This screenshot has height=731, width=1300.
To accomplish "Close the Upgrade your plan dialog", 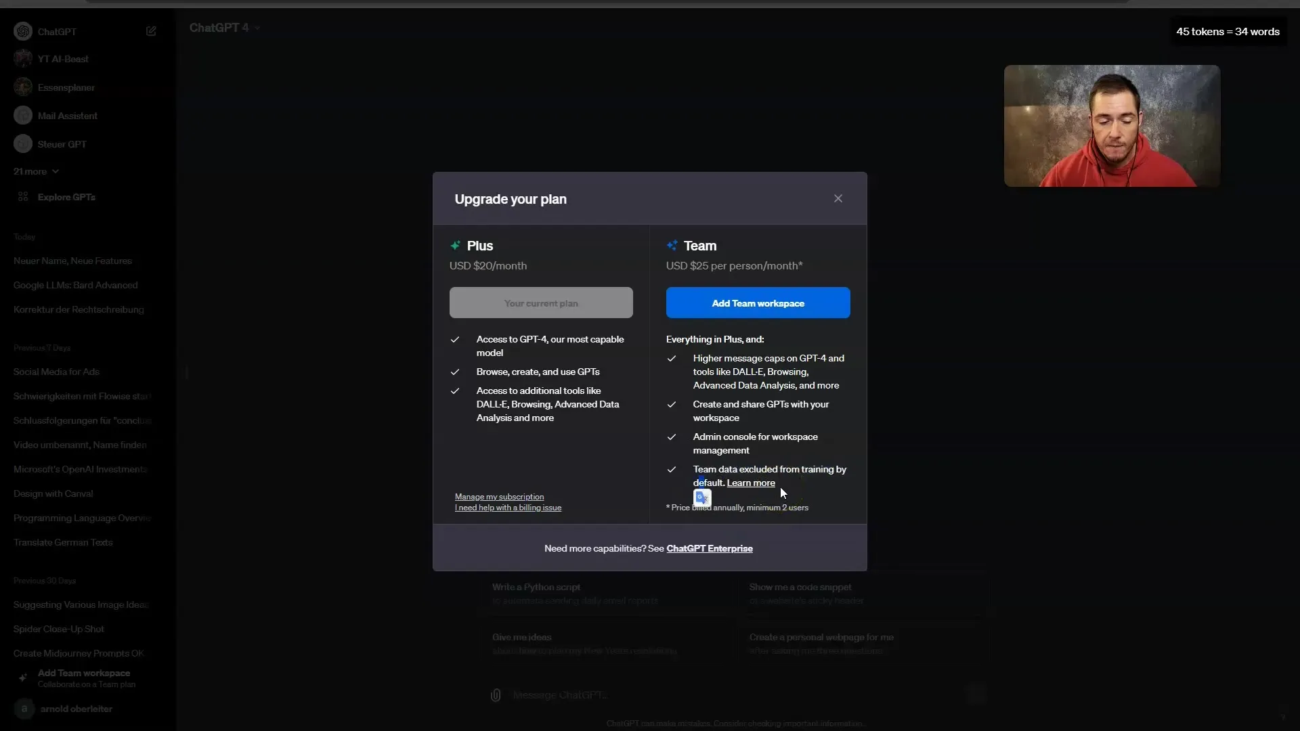I will point(838,198).
